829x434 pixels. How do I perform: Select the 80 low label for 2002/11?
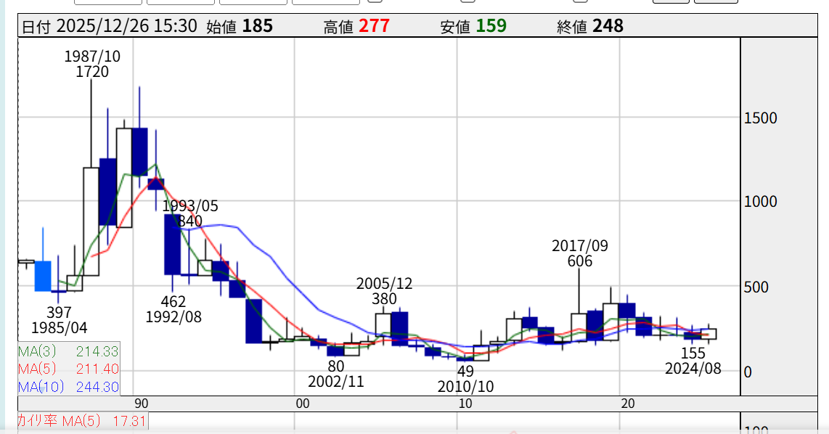(x=335, y=374)
